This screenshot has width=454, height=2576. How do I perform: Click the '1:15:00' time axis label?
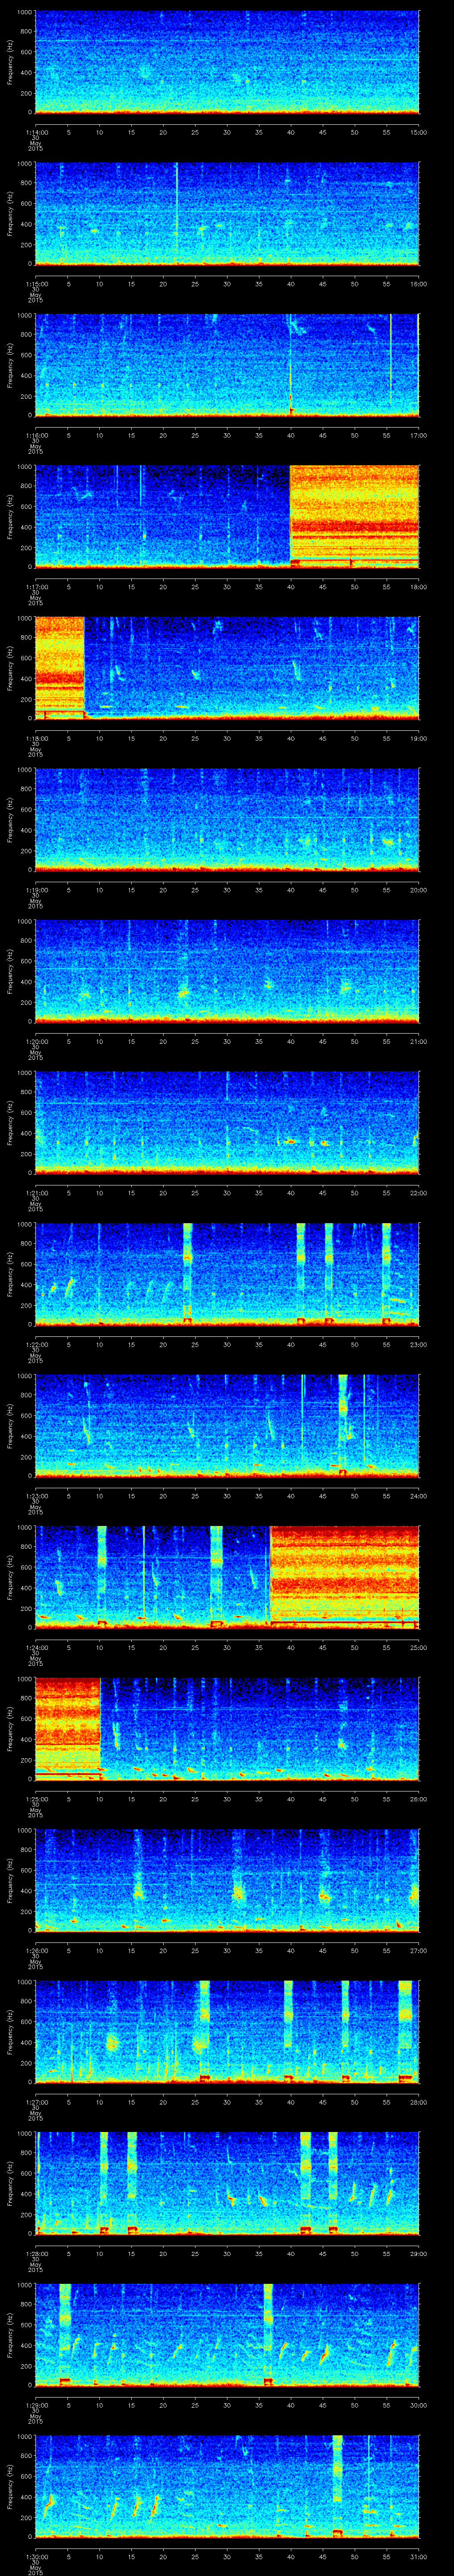coord(36,284)
